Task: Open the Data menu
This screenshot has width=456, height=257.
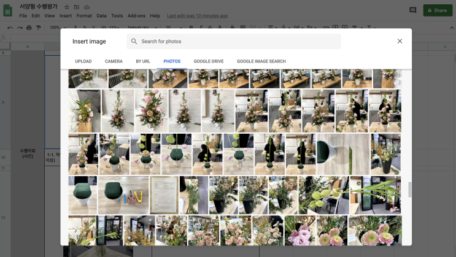Action: (x=101, y=16)
